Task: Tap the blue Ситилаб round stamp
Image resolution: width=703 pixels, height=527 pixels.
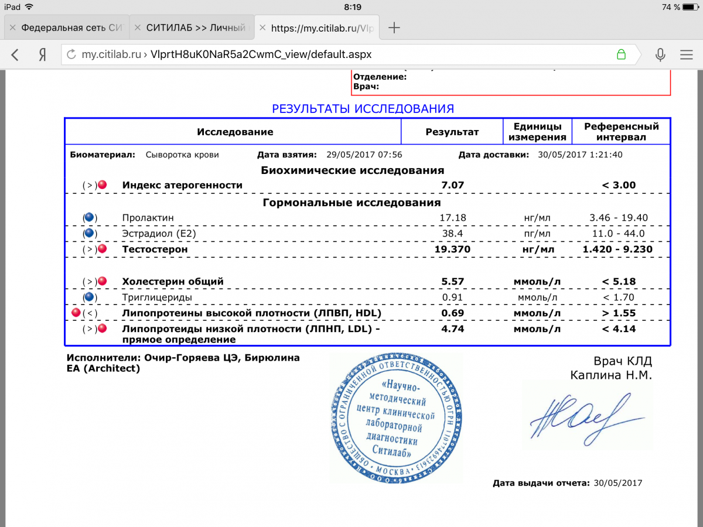Action: (x=395, y=418)
